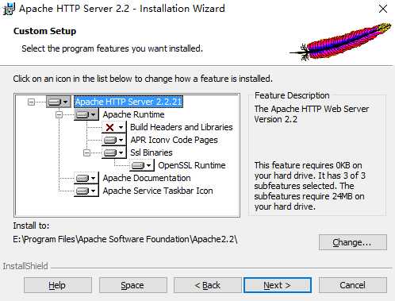Select the OpenSSL Runtime label

pos(192,165)
